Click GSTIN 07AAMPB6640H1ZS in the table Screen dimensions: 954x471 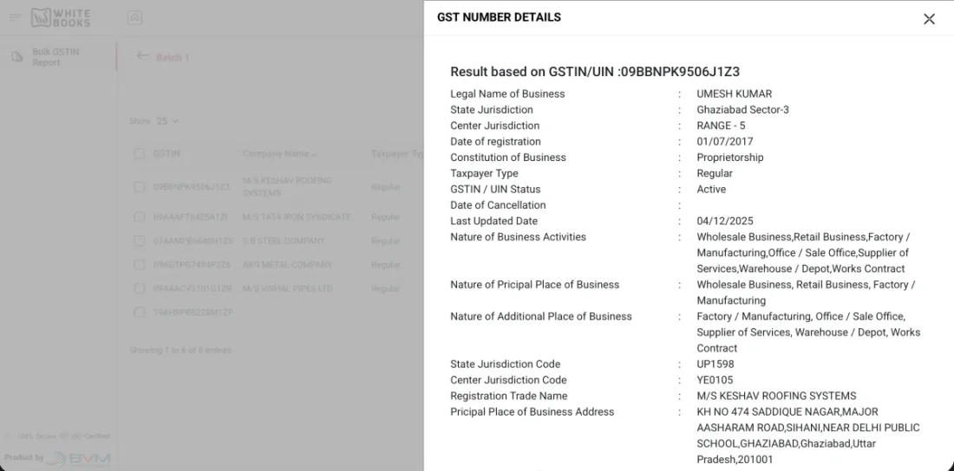point(193,242)
